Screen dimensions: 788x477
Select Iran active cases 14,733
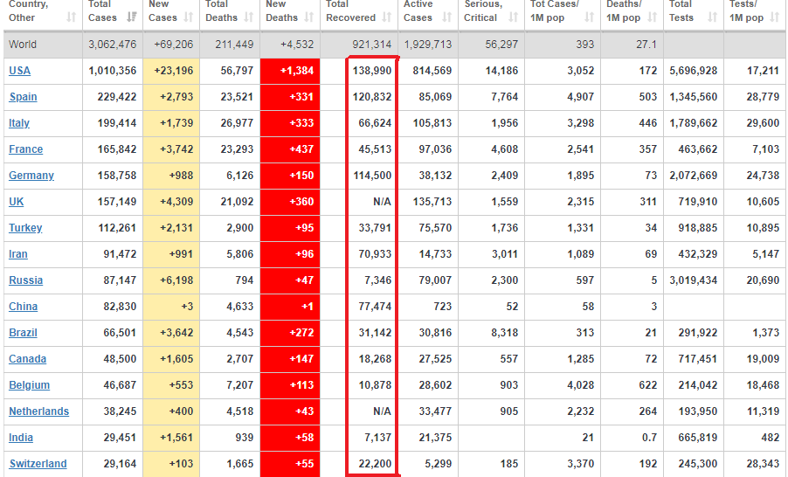click(435, 254)
